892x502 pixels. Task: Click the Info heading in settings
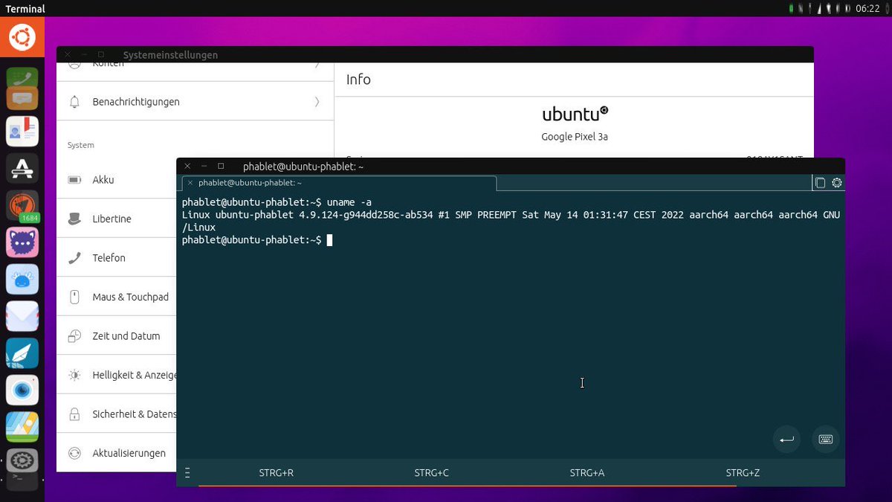click(358, 80)
